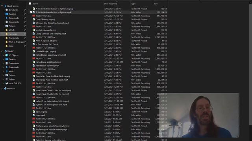252x141 pixels.
Task: Expand Local Disk (C:) node
Action: click(x=3, y=83)
